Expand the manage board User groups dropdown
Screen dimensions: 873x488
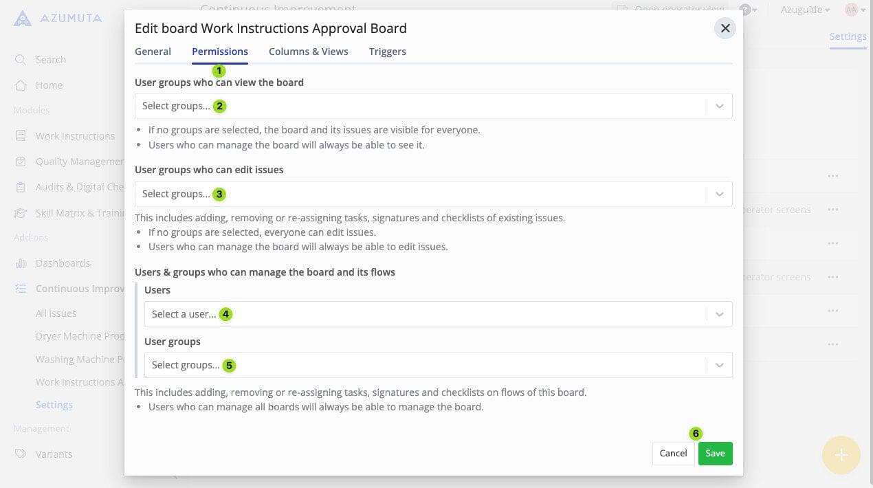pos(719,365)
